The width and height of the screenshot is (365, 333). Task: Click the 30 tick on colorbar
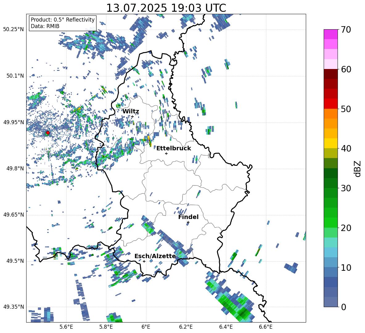click(x=346, y=188)
